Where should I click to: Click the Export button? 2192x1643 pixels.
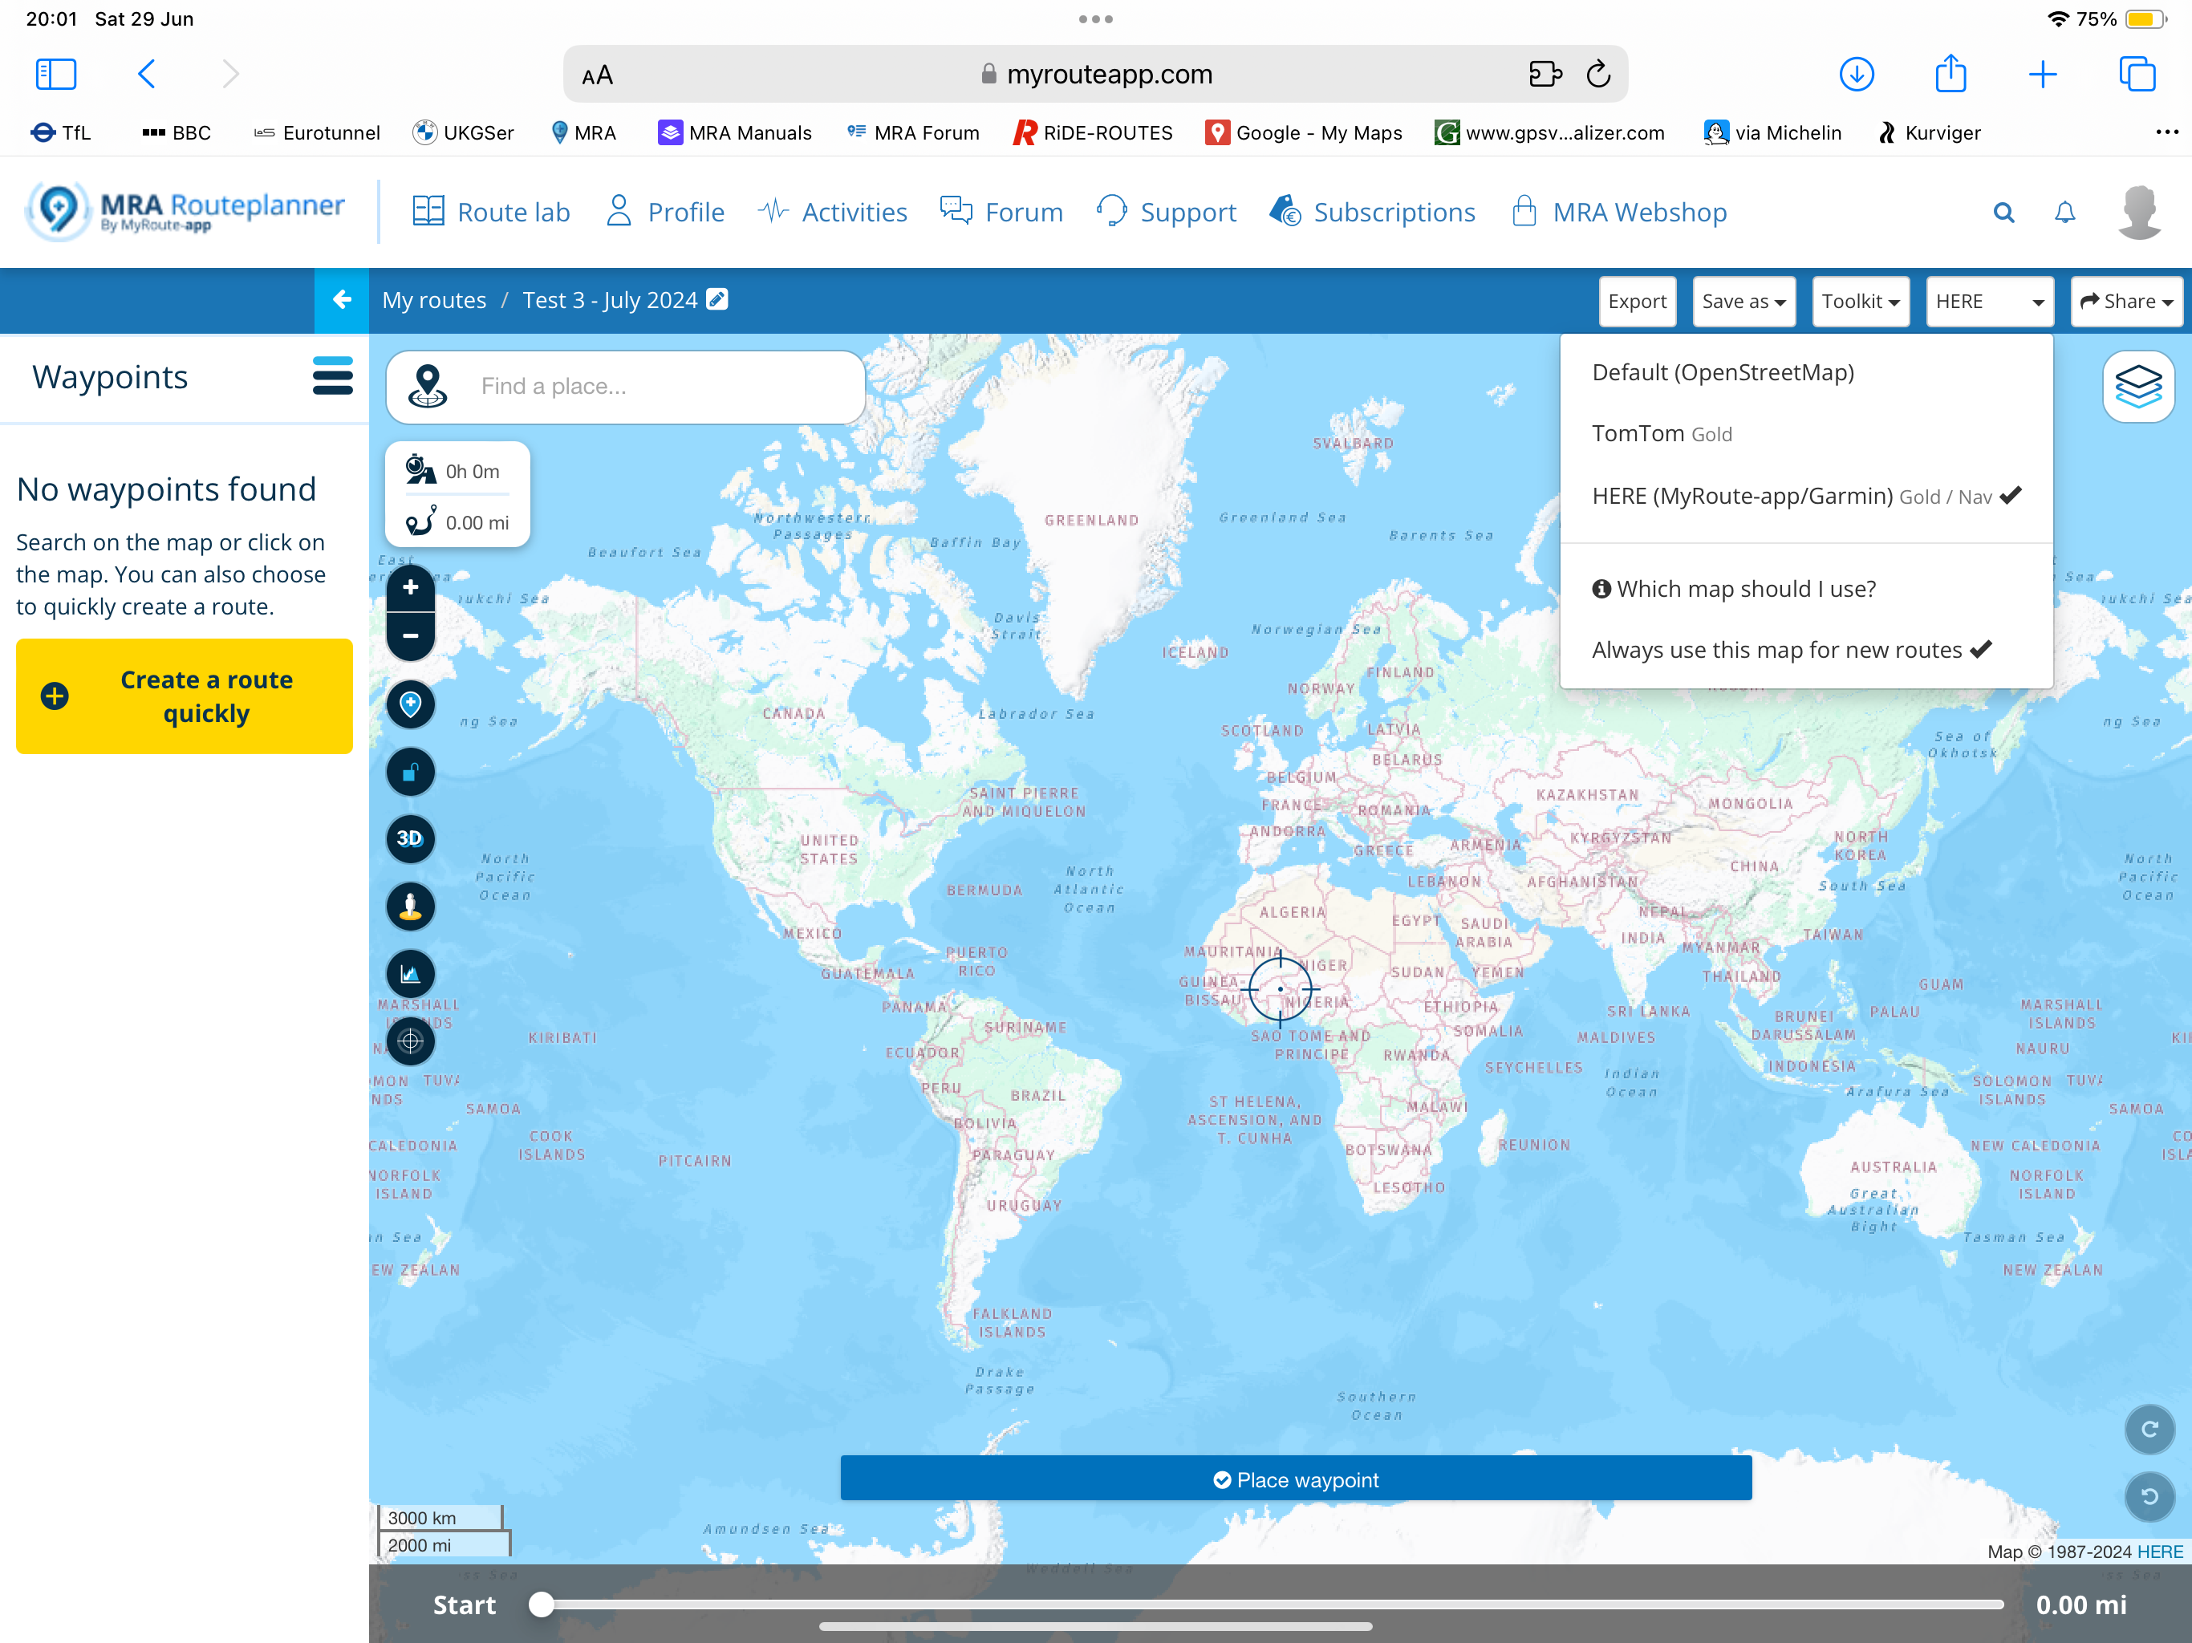[1637, 302]
